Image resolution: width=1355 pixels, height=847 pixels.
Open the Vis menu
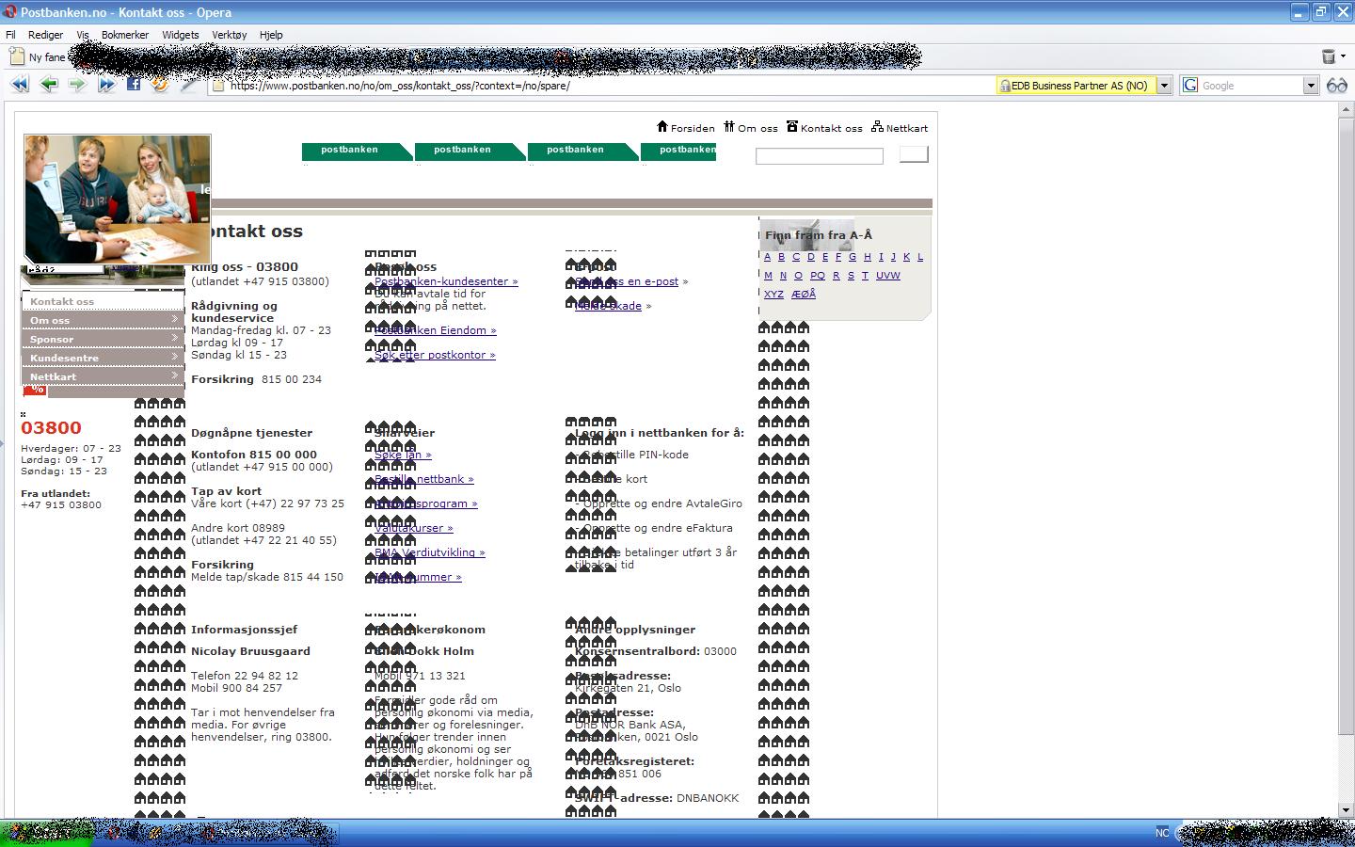click(83, 35)
